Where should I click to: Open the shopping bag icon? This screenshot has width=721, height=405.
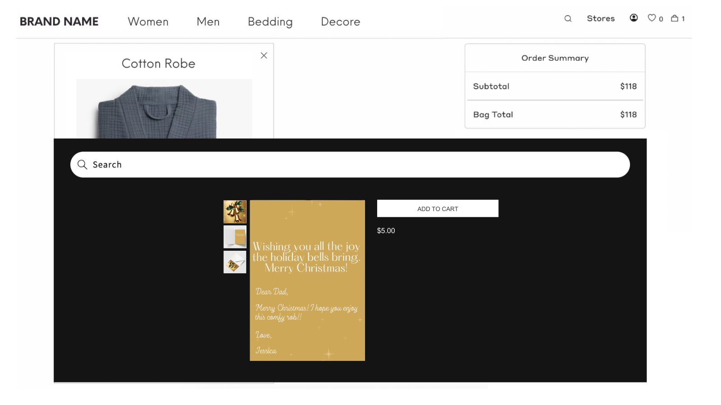(x=675, y=18)
